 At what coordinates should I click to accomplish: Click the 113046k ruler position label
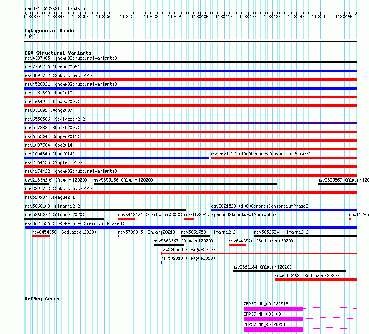[344, 17]
